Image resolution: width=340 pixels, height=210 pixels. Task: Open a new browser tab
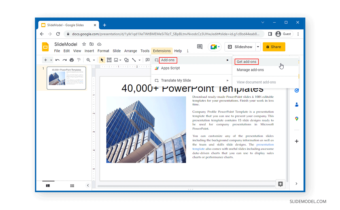[105, 25]
